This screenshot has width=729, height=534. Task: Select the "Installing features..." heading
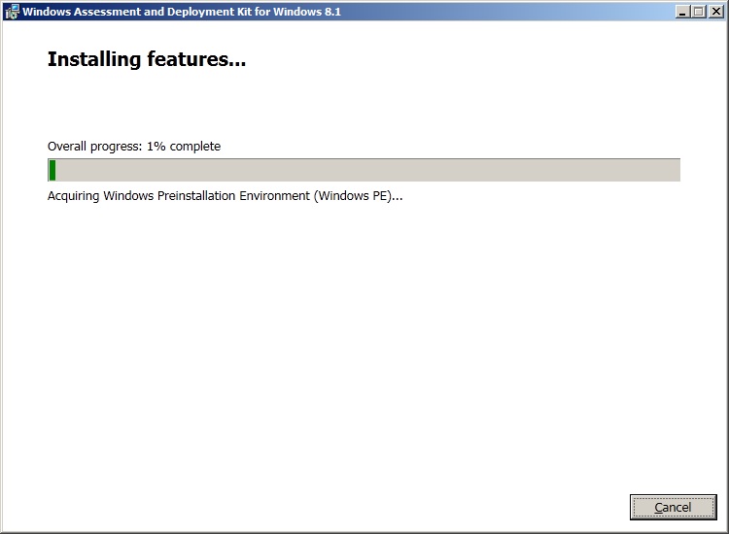pos(146,60)
